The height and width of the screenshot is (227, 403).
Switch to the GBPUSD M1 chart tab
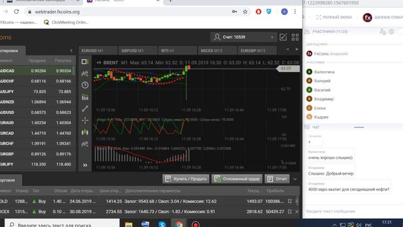click(137, 50)
